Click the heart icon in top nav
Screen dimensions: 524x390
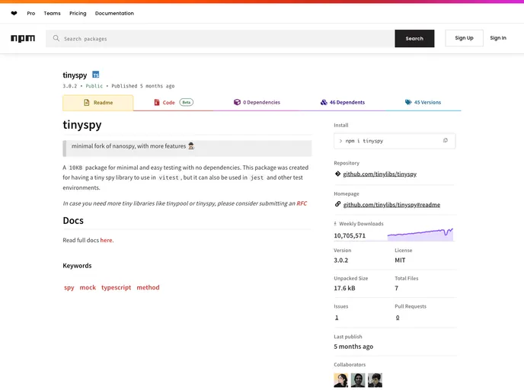14,14
